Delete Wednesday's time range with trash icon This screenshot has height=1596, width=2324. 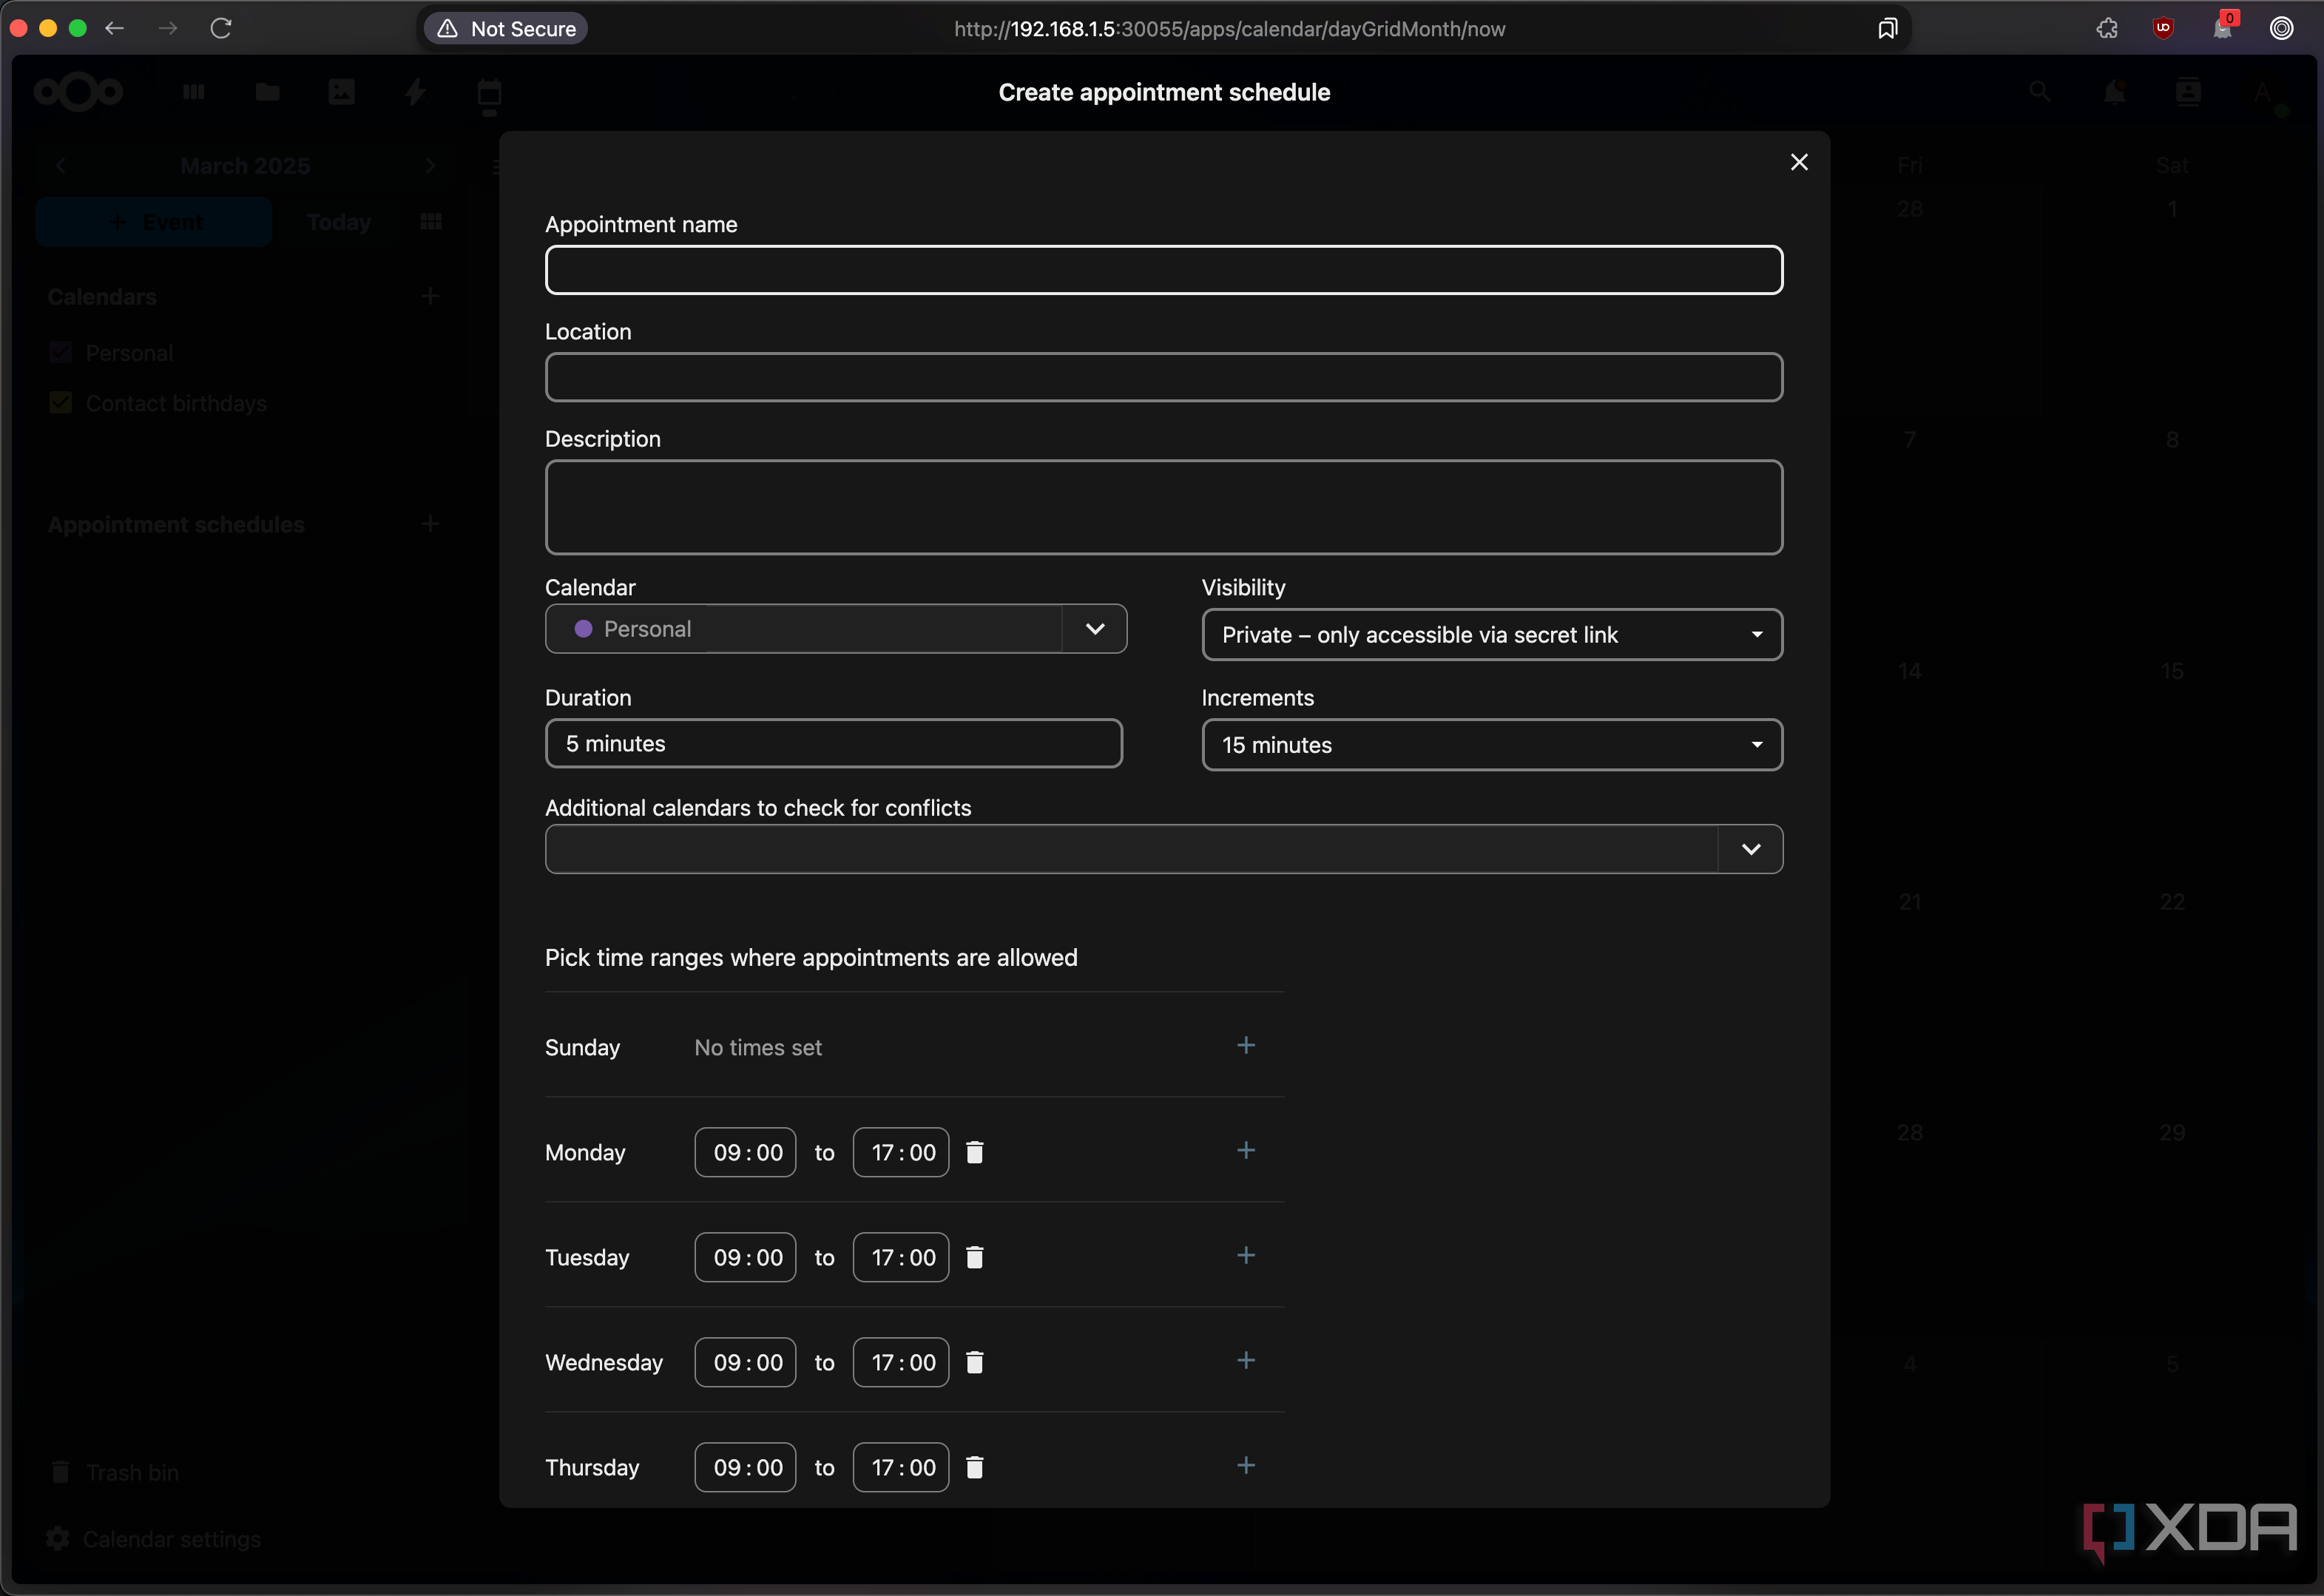[x=974, y=1363]
